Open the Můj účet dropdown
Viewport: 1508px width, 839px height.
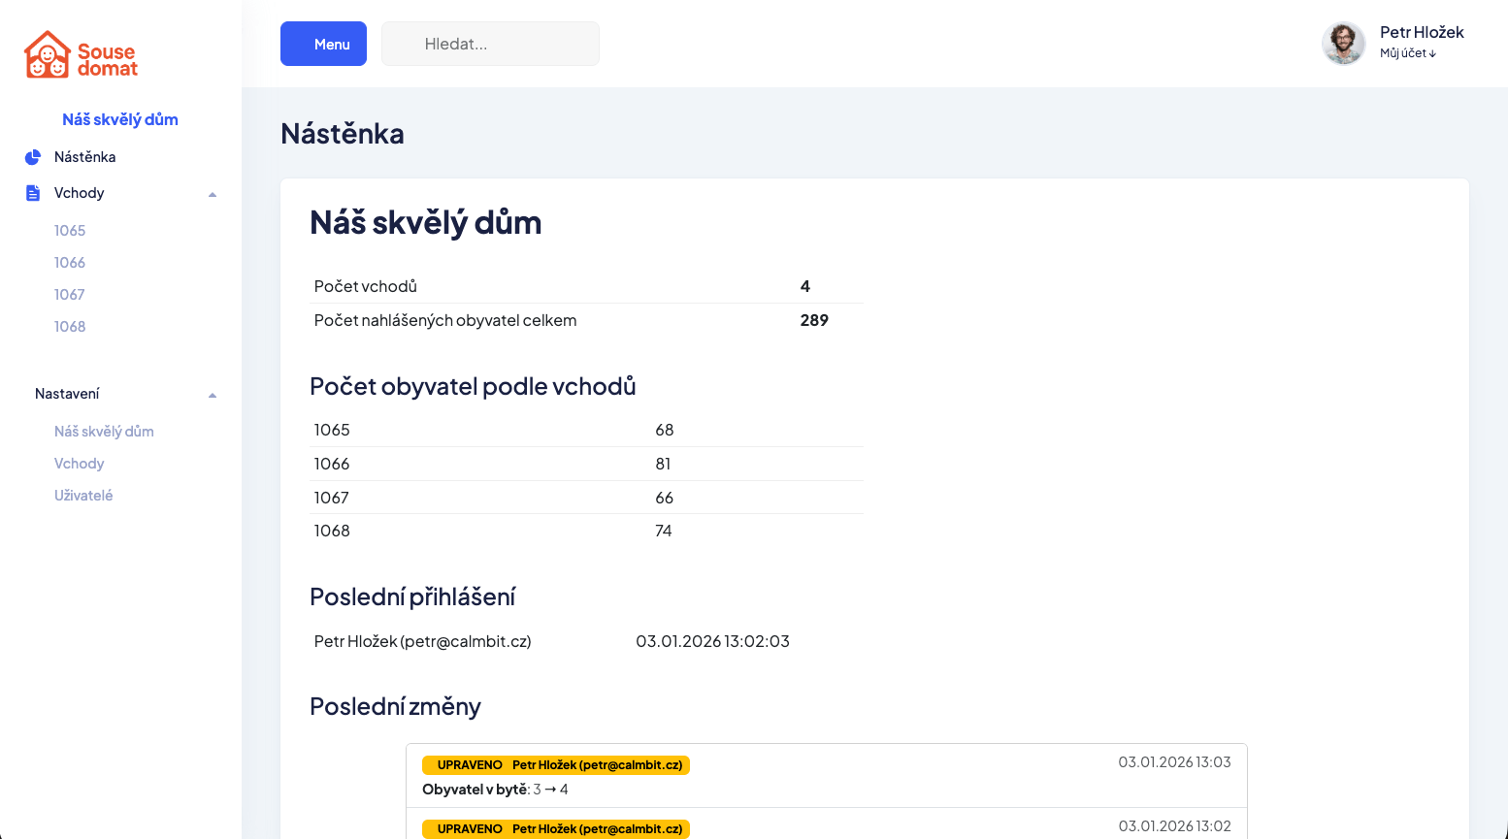coord(1407,53)
